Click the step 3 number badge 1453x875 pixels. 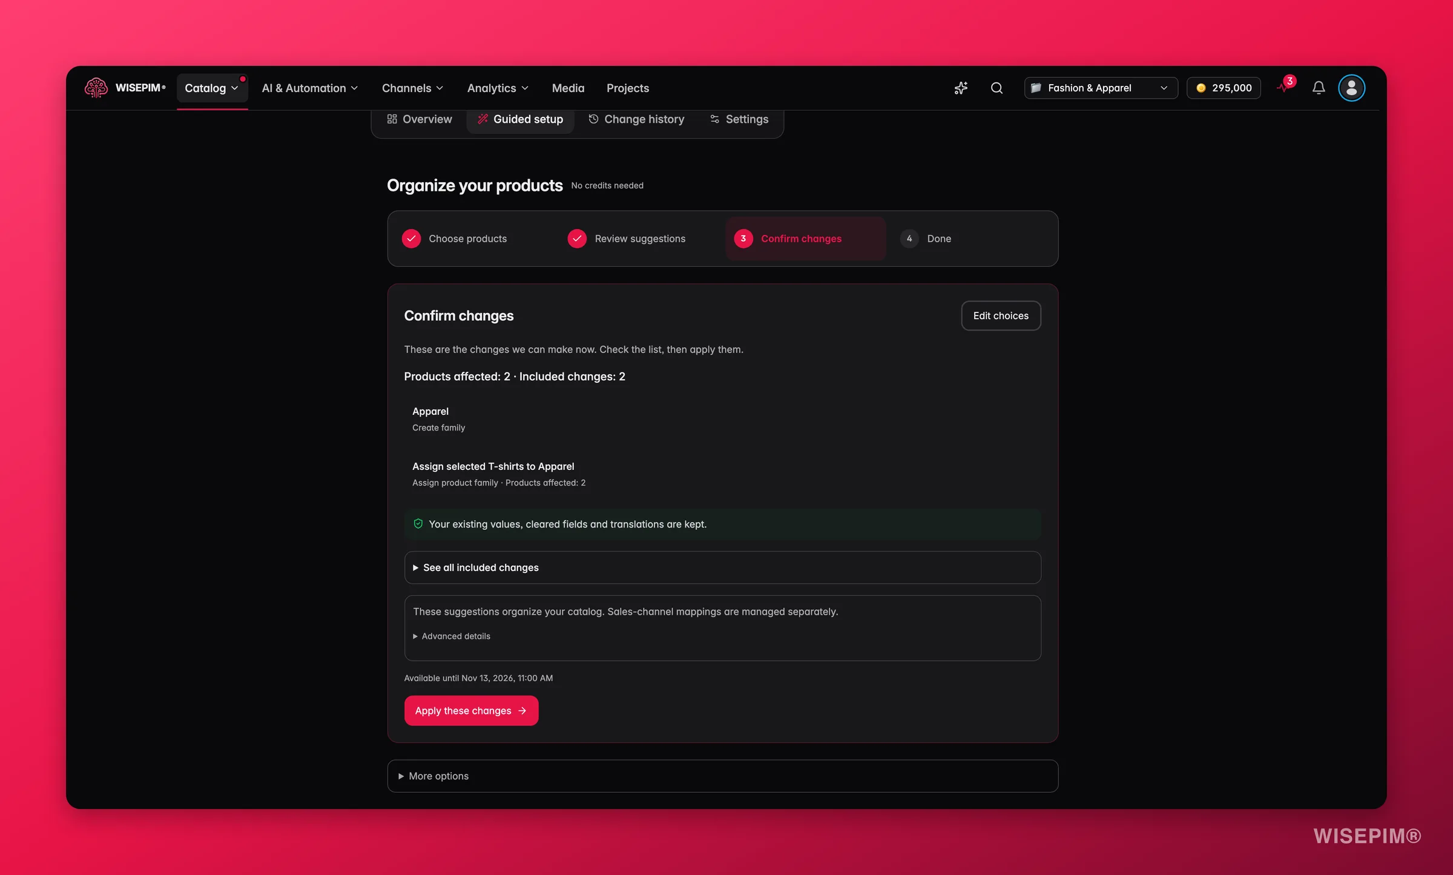tap(743, 239)
